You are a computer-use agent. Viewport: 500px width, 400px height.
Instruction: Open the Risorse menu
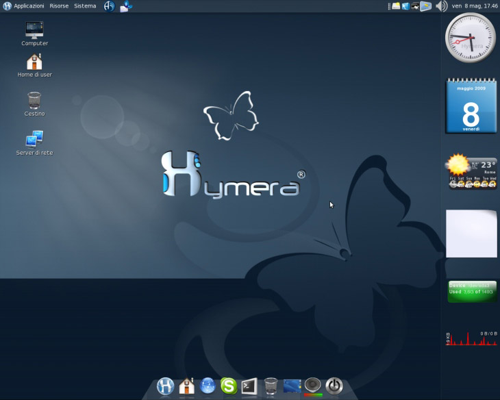(x=59, y=5)
